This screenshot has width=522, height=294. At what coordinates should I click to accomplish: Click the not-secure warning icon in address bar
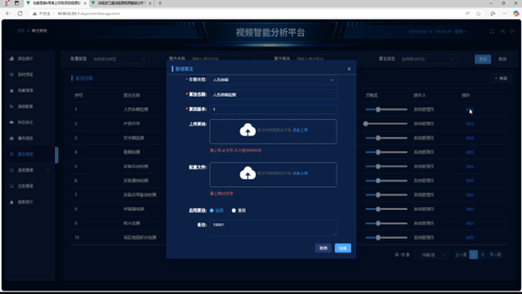[34, 14]
